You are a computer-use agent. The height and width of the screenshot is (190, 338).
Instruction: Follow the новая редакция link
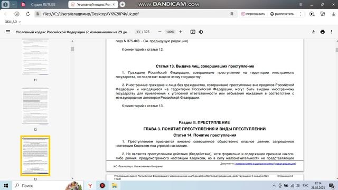(x=285, y=164)
